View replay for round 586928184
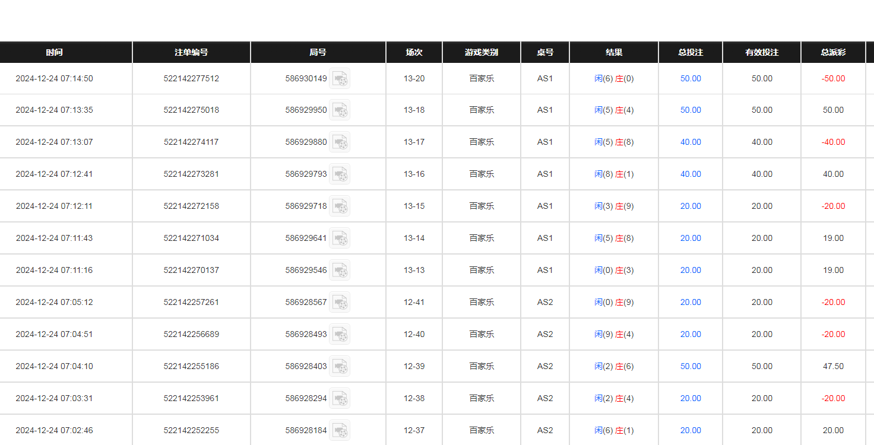 (x=340, y=430)
